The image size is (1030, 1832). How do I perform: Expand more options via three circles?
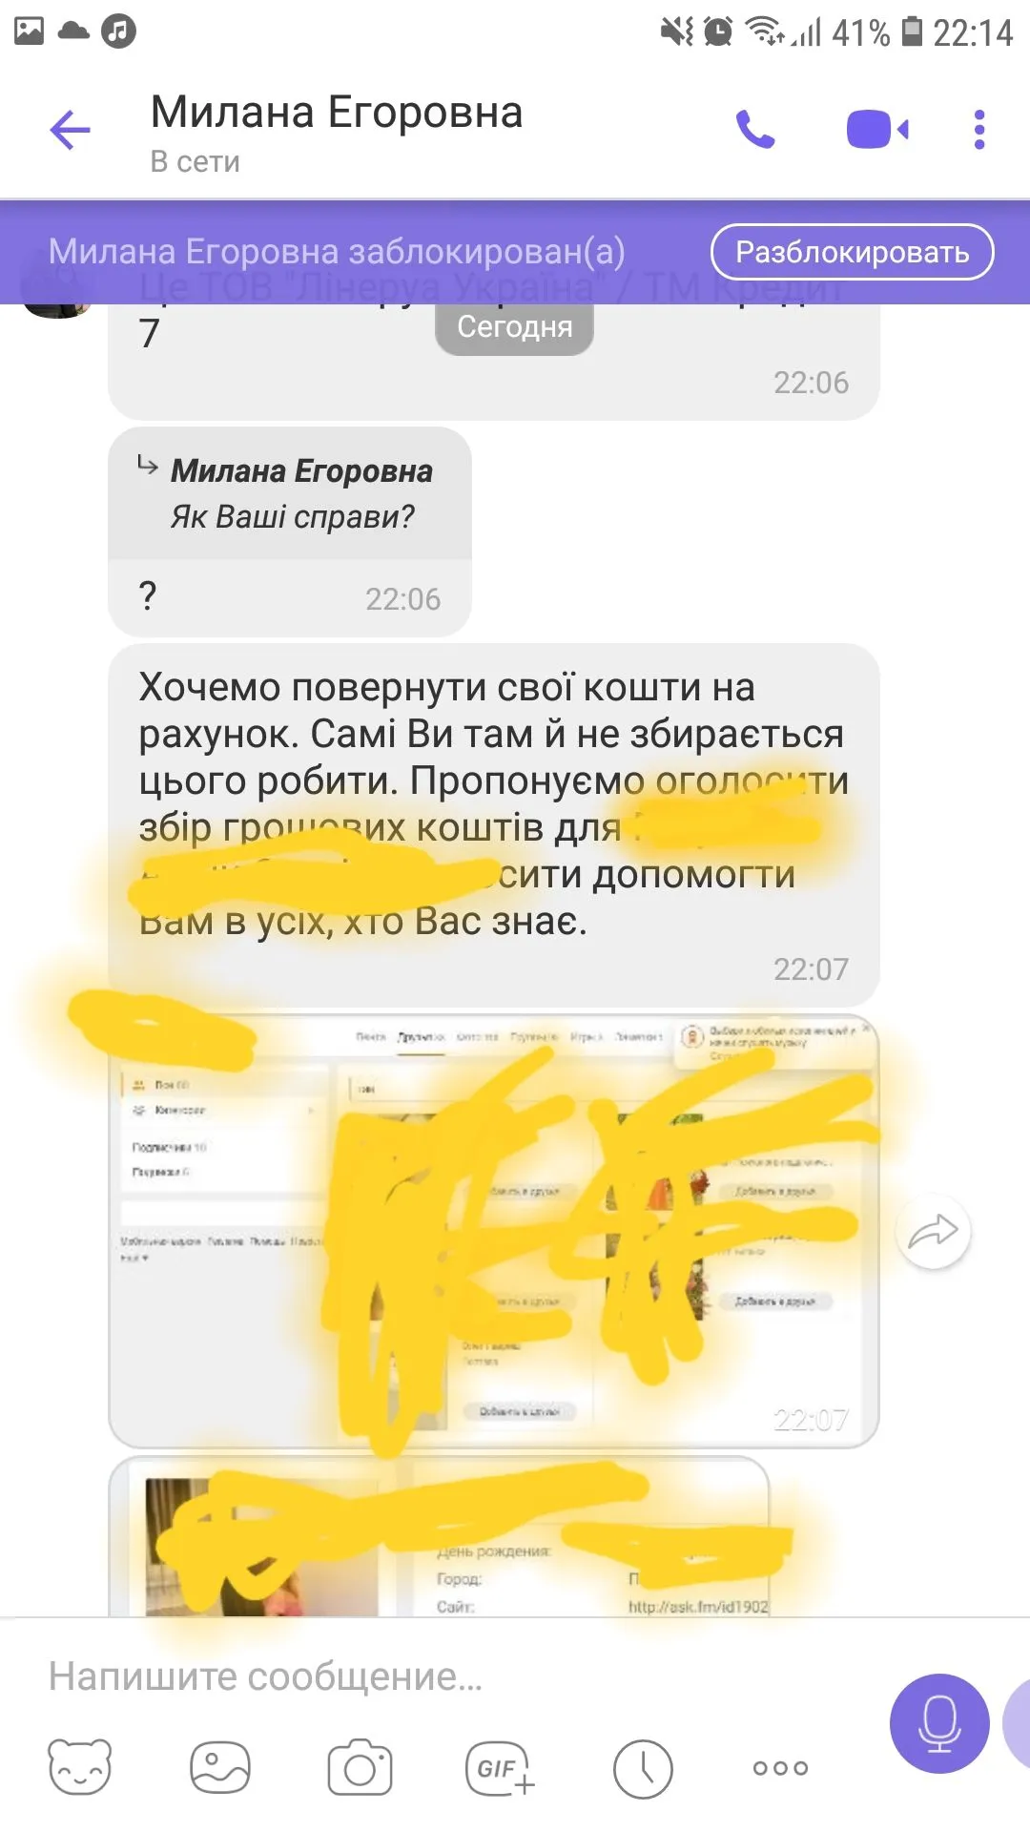tap(780, 1768)
